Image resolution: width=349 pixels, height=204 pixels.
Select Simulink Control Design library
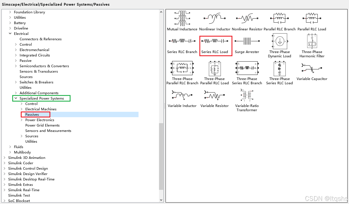pos(28,169)
